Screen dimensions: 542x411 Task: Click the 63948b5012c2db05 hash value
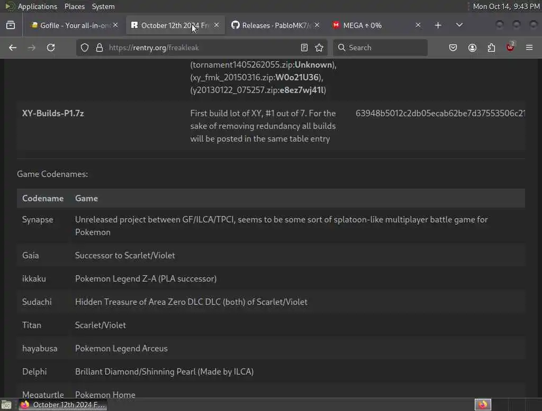coord(440,114)
